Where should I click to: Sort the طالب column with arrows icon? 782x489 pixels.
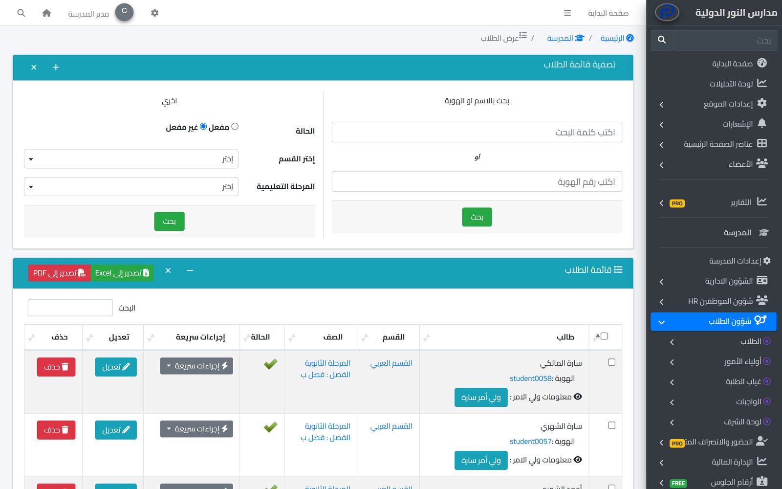(x=427, y=337)
